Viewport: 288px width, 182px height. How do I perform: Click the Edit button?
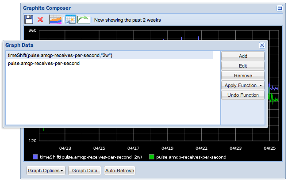click(243, 66)
